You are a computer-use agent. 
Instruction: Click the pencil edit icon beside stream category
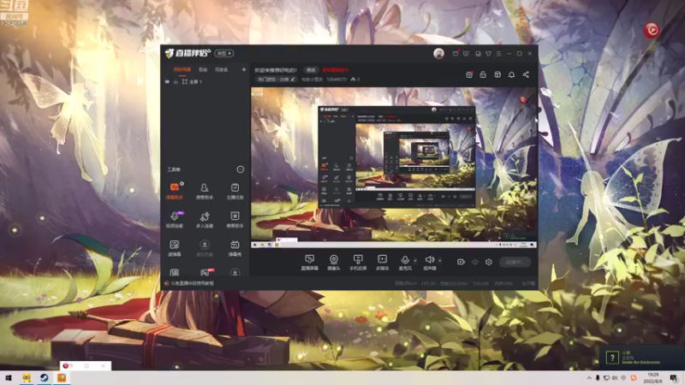click(x=293, y=80)
